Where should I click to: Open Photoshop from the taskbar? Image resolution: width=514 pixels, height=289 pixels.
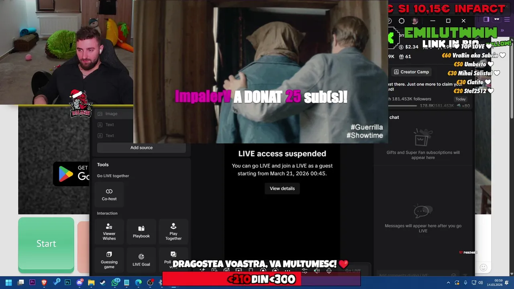coord(67,283)
